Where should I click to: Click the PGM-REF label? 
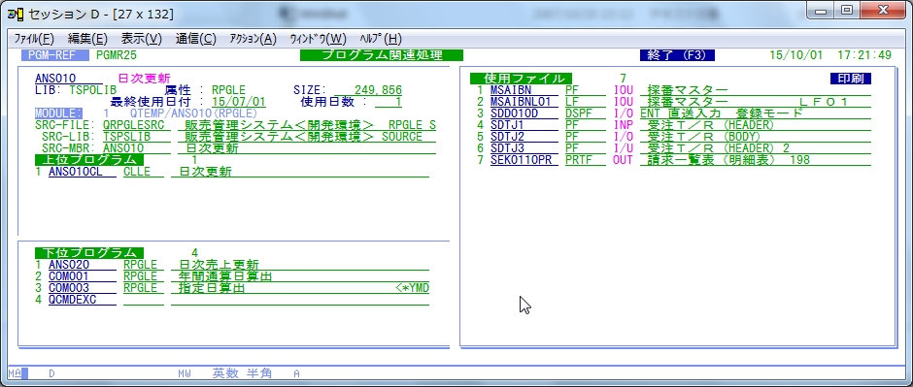pos(55,55)
